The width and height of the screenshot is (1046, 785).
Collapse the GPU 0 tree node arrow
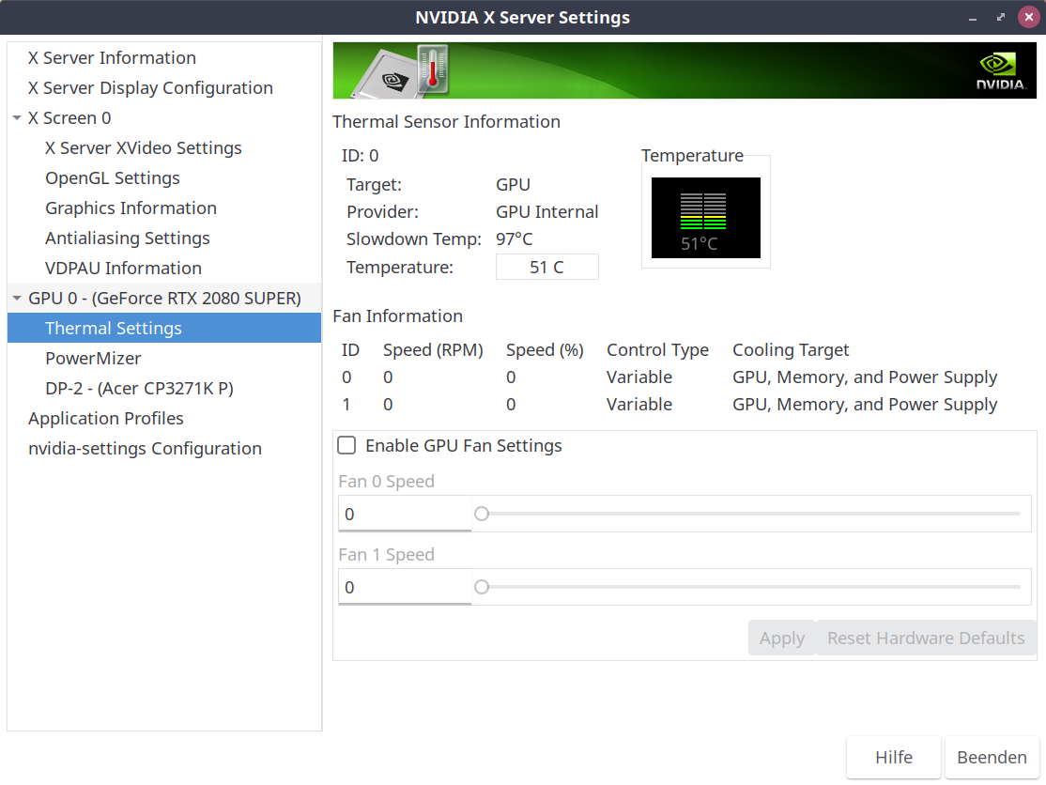click(17, 298)
